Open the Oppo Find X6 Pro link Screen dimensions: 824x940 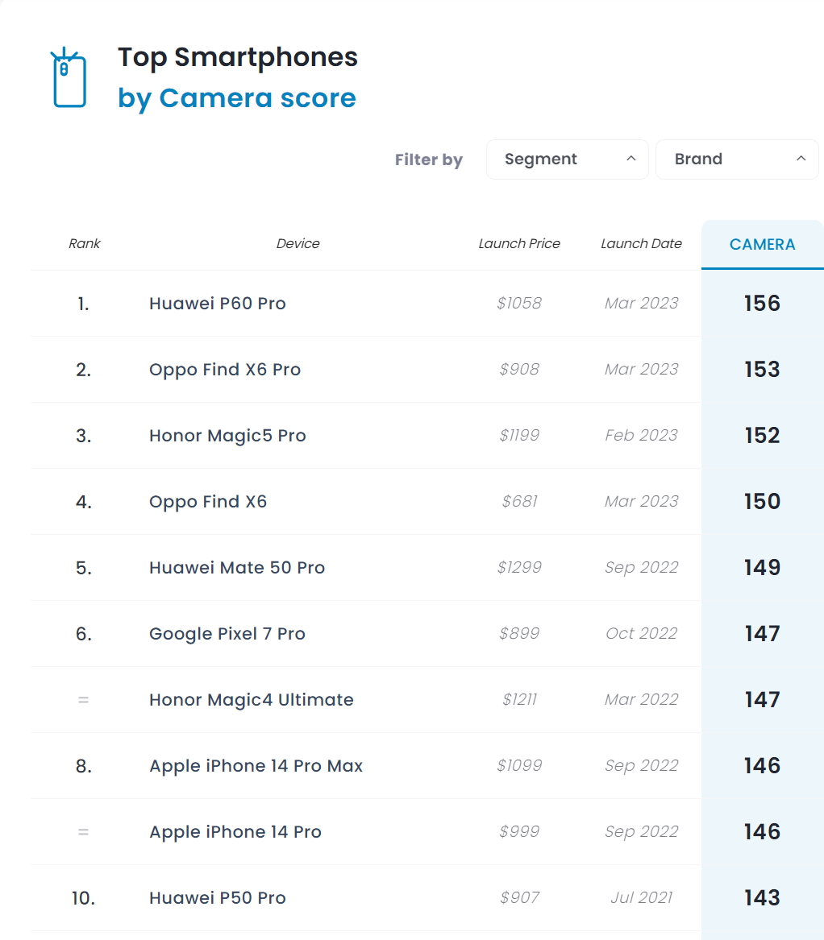click(x=224, y=369)
